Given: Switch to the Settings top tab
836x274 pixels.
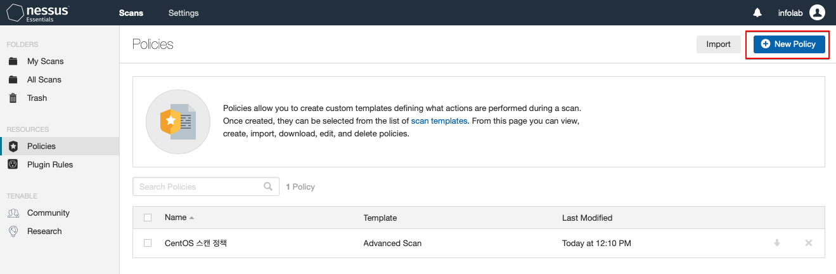Looking at the screenshot, I should (183, 13).
